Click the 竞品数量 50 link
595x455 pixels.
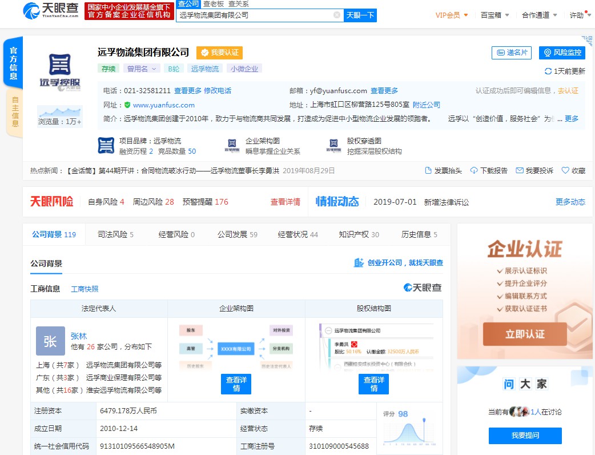(177, 151)
